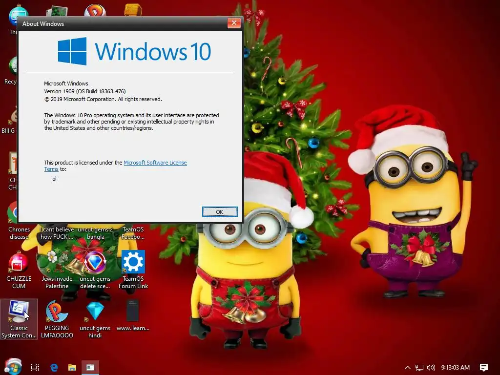Viewport: 500px width, 375px height.
Task: Click the 'Microsoft Windows' text line
Action: tap(66, 83)
